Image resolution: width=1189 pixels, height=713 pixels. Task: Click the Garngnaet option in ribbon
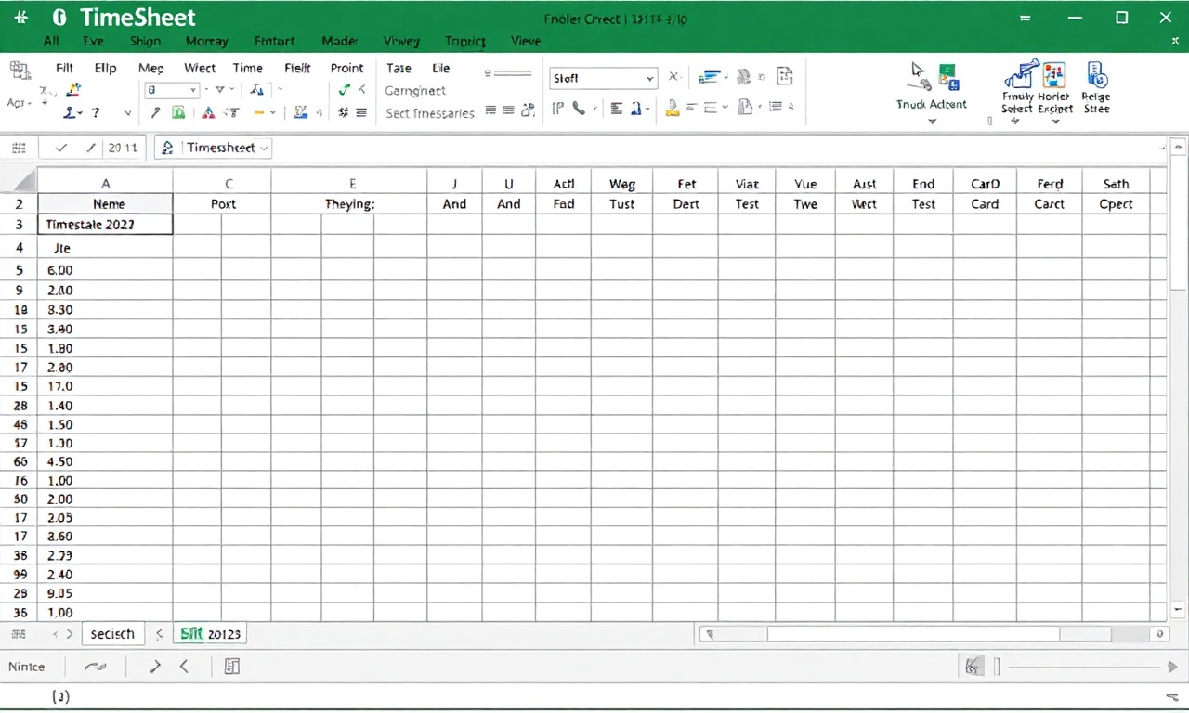point(415,91)
